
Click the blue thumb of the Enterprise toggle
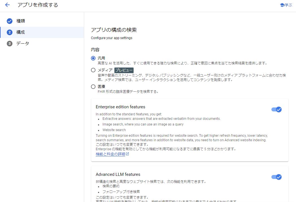279,109
